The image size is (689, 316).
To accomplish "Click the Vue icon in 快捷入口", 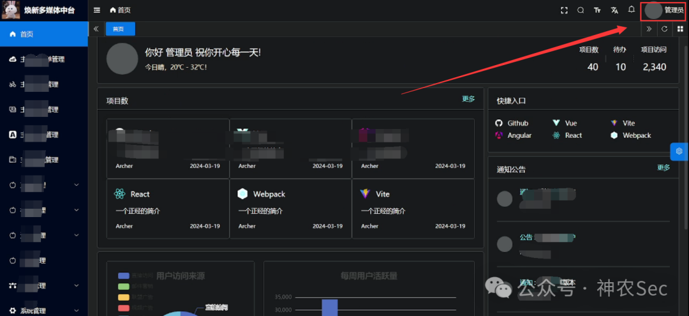I will pyautogui.click(x=556, y=123).
